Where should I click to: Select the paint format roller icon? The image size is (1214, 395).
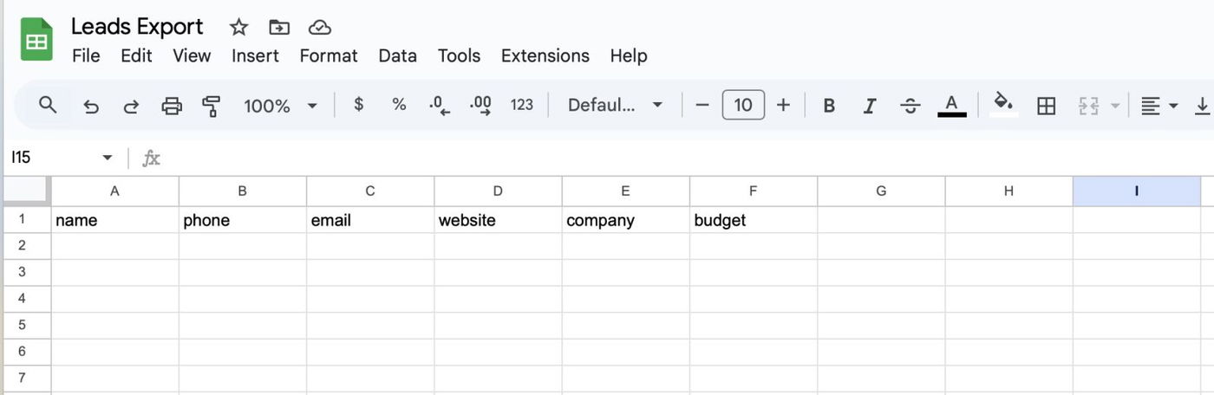pos(211,106)
